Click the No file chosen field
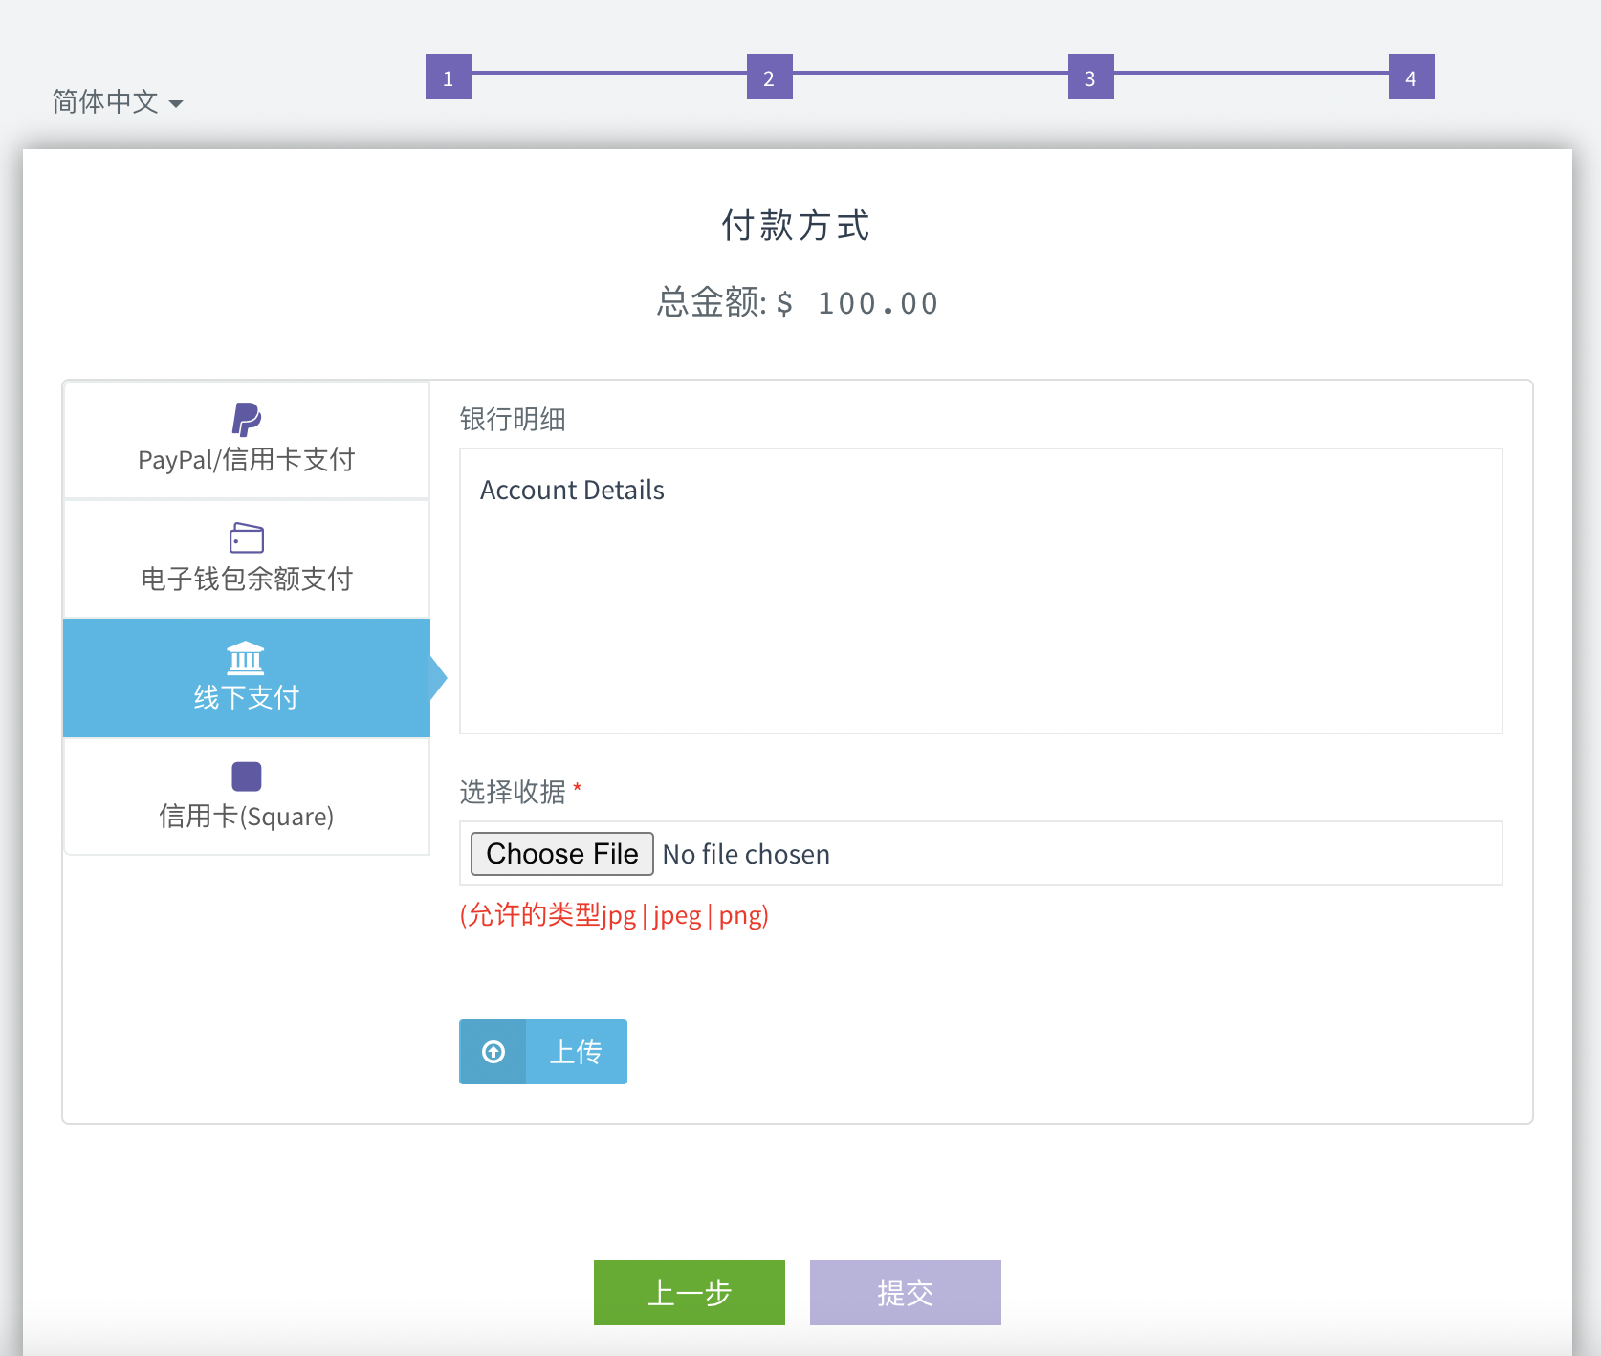Image resolution: width=1601 pixels, height=1356 pixels. (746, 853)
